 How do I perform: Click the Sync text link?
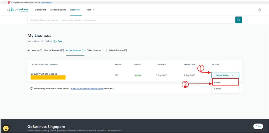(x=60, y=41)
